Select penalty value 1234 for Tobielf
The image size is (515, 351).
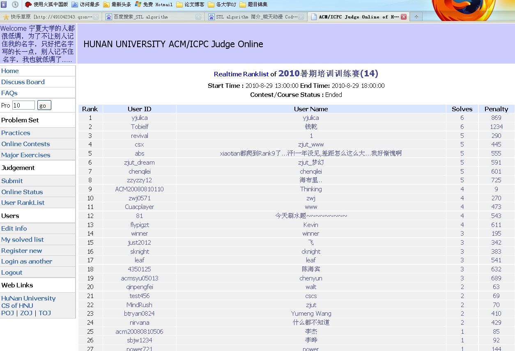tap(496, 127)
